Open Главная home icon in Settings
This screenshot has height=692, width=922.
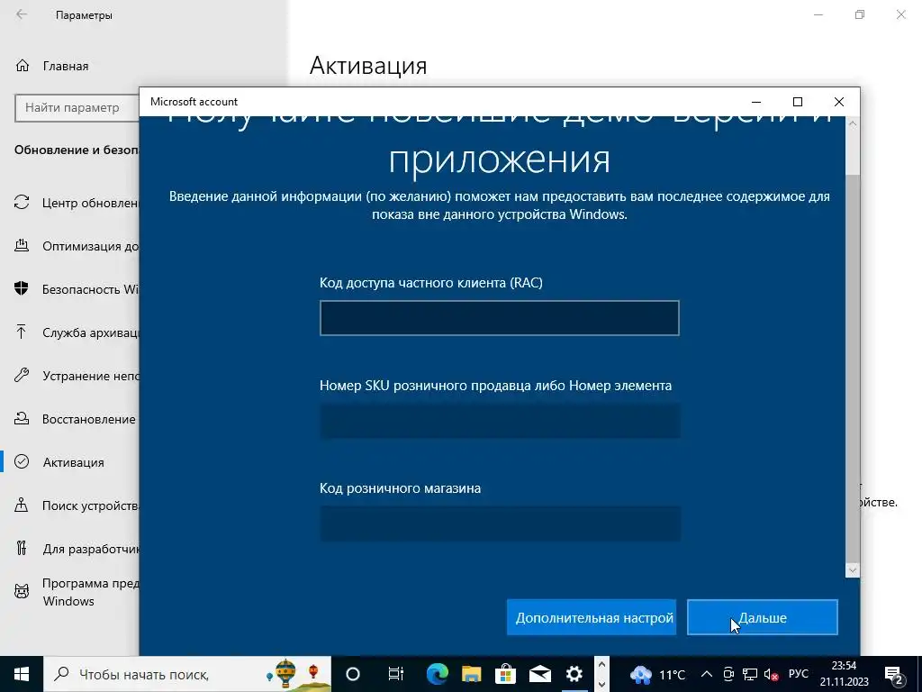[22, 65]
